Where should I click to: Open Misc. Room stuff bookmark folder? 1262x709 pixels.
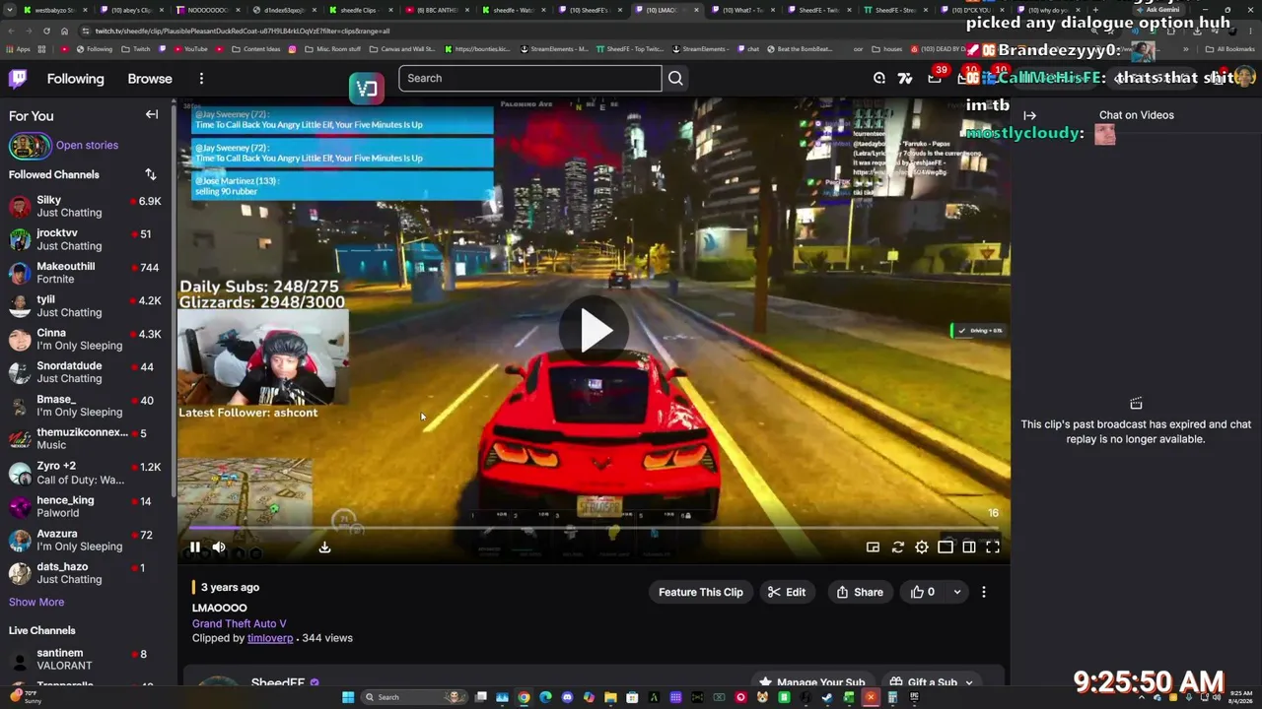(x=332, y=49)
